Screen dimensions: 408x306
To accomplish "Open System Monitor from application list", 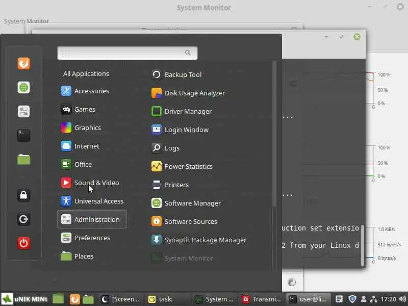I will [x=182, y=258].
